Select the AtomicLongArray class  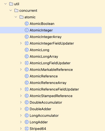tap(44, 57)
